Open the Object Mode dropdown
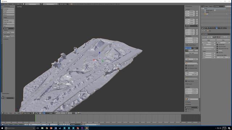This screenshot has height=130, width=232. 27,113
